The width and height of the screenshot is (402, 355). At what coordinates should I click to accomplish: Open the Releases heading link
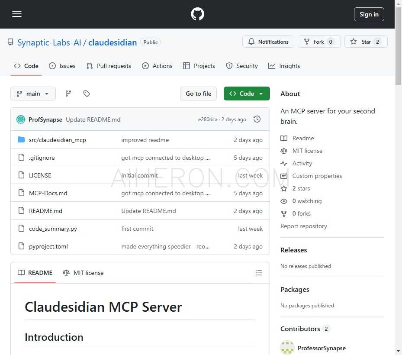tap(293, 250)
